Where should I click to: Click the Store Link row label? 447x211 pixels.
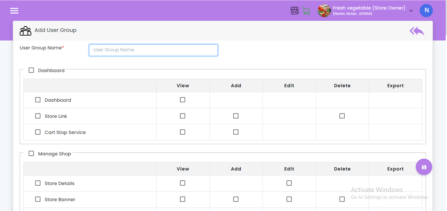coord(56,116)
